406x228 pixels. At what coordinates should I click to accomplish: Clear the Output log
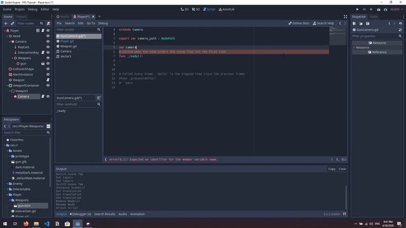(x=343, y=169)
